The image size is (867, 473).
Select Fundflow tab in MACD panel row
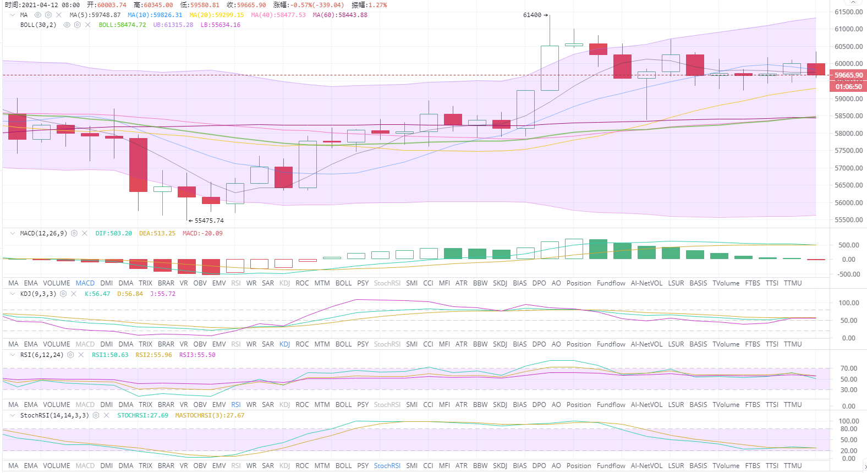click(x=611, y=283)
